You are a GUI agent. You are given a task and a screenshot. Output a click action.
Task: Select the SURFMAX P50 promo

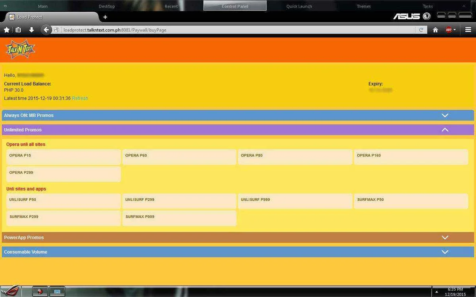(x=411, y=201)
